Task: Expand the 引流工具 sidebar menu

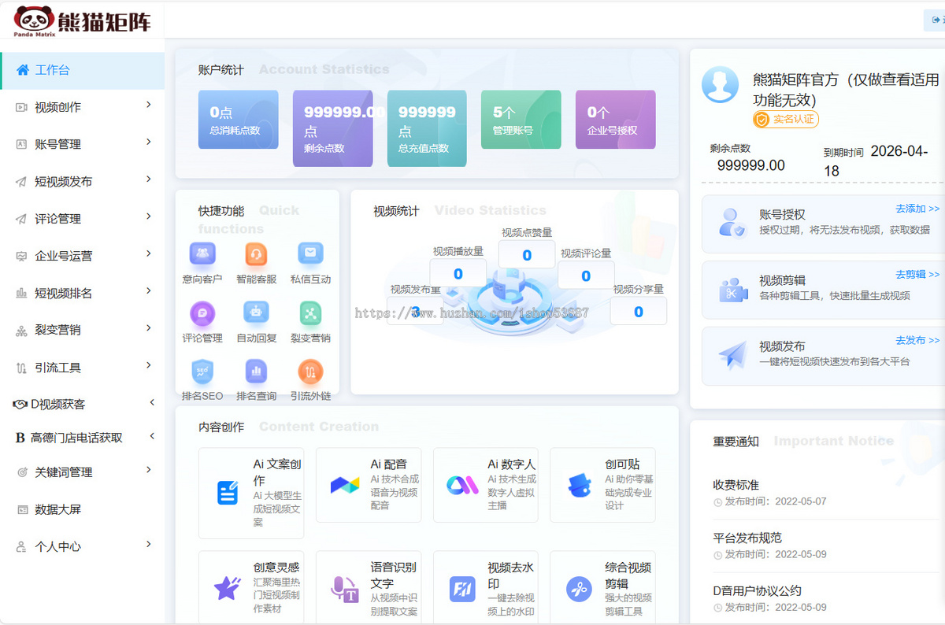Action: coord(82,367)
